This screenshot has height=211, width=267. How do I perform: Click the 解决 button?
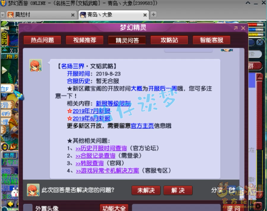pos(178,190)
